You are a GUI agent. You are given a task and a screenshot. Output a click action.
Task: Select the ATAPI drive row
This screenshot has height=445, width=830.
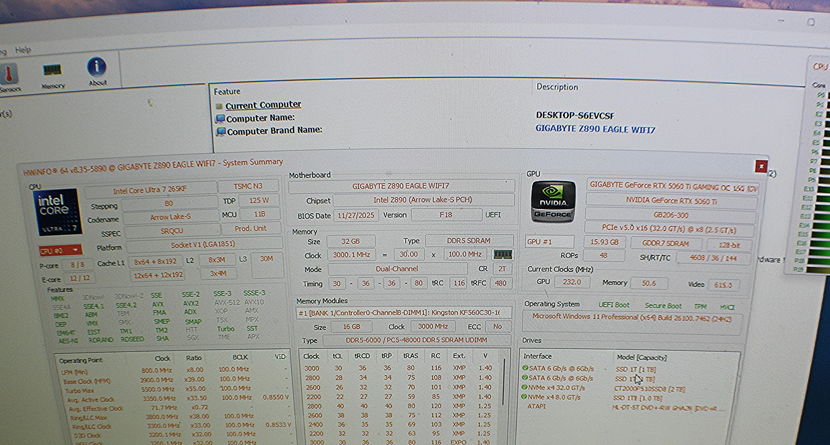tap(626, 406)
